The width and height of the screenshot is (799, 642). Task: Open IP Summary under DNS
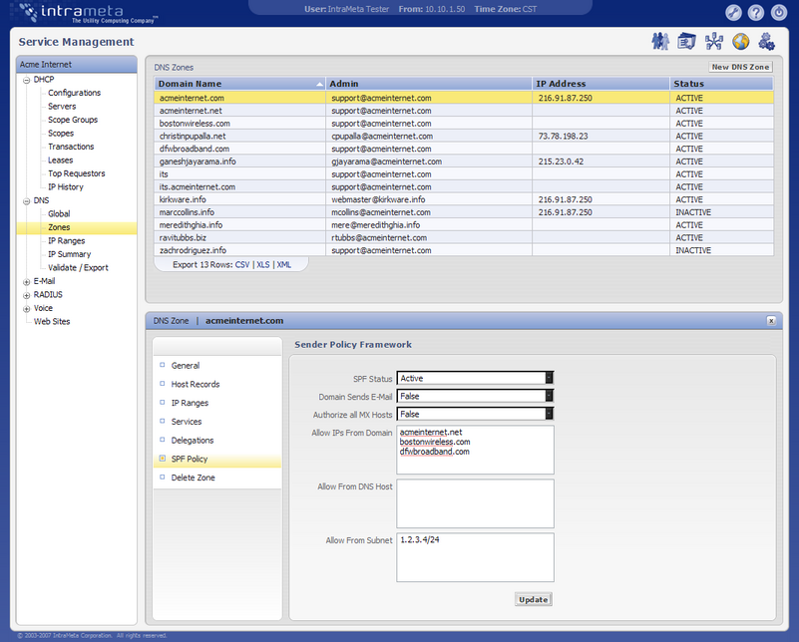click(x=69, y=254)
